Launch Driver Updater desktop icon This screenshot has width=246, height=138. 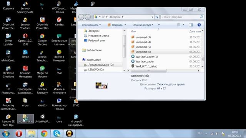pos(8,39)
